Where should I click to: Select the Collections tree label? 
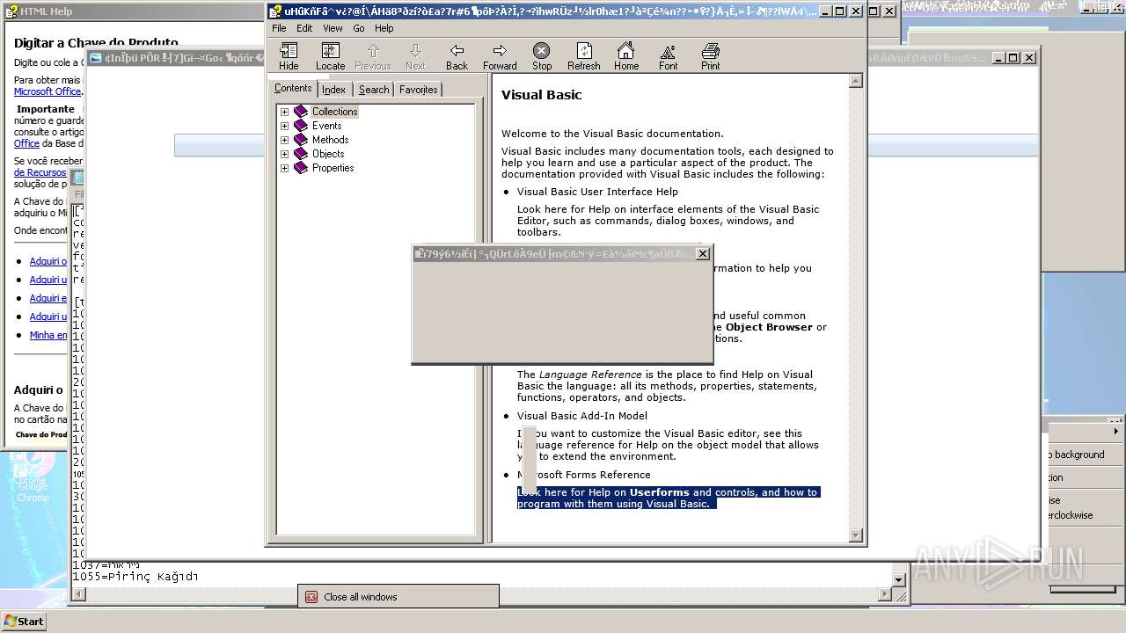[x=334, y=112]
